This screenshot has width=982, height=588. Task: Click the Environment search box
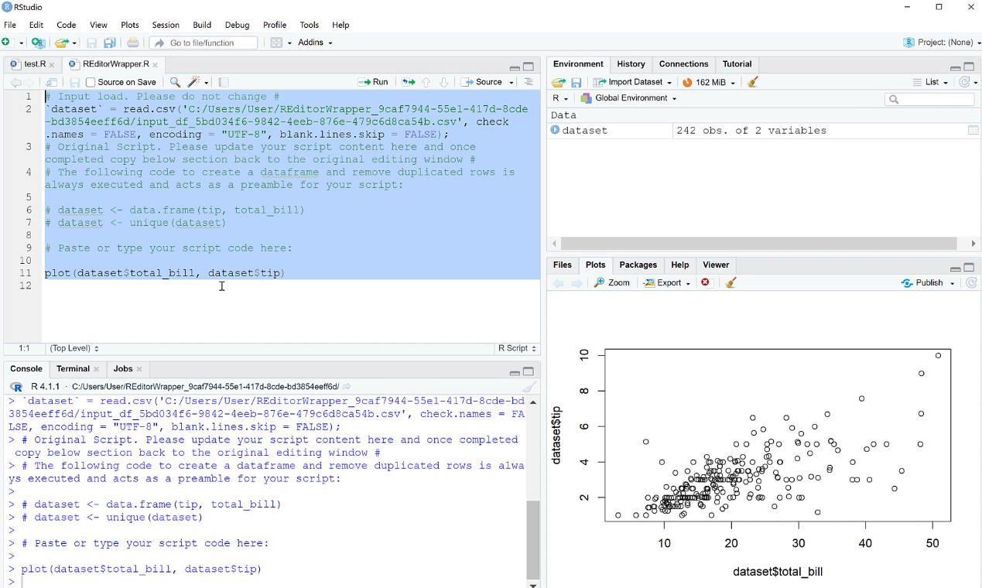tap(929, 99)
